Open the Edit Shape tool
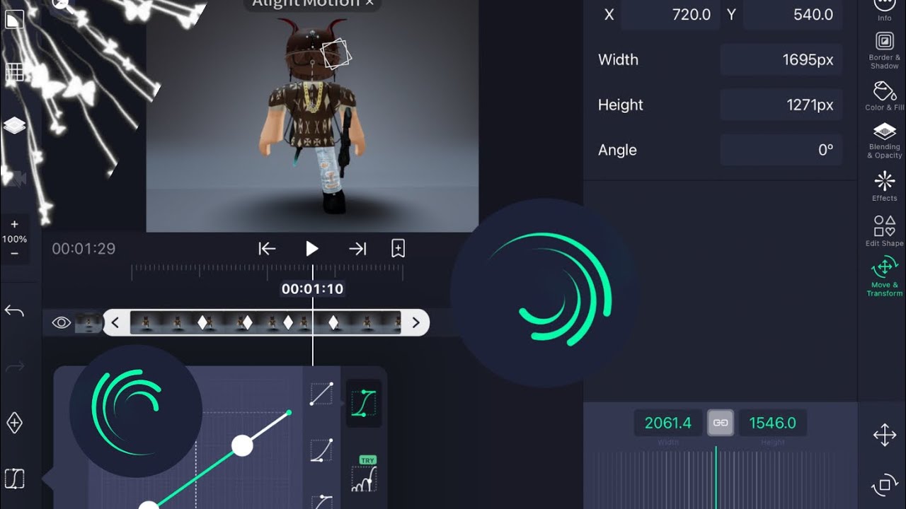906x509 pixels. tap(884, 230)
